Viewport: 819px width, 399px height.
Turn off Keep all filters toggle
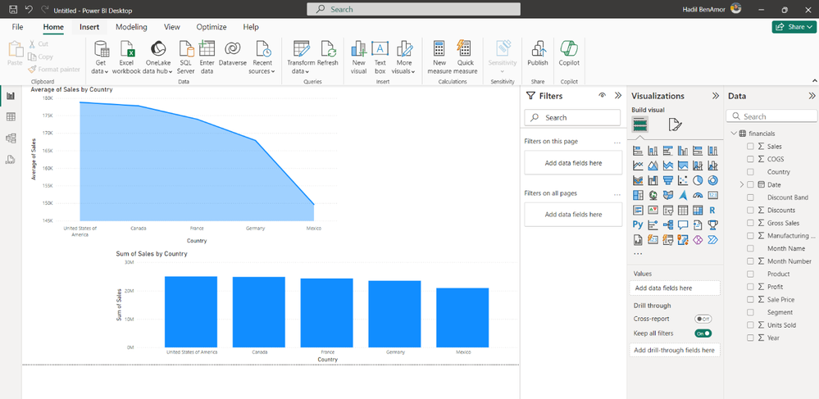[703, 333]
